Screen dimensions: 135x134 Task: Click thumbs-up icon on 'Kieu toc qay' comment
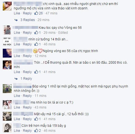coord(36,32)
